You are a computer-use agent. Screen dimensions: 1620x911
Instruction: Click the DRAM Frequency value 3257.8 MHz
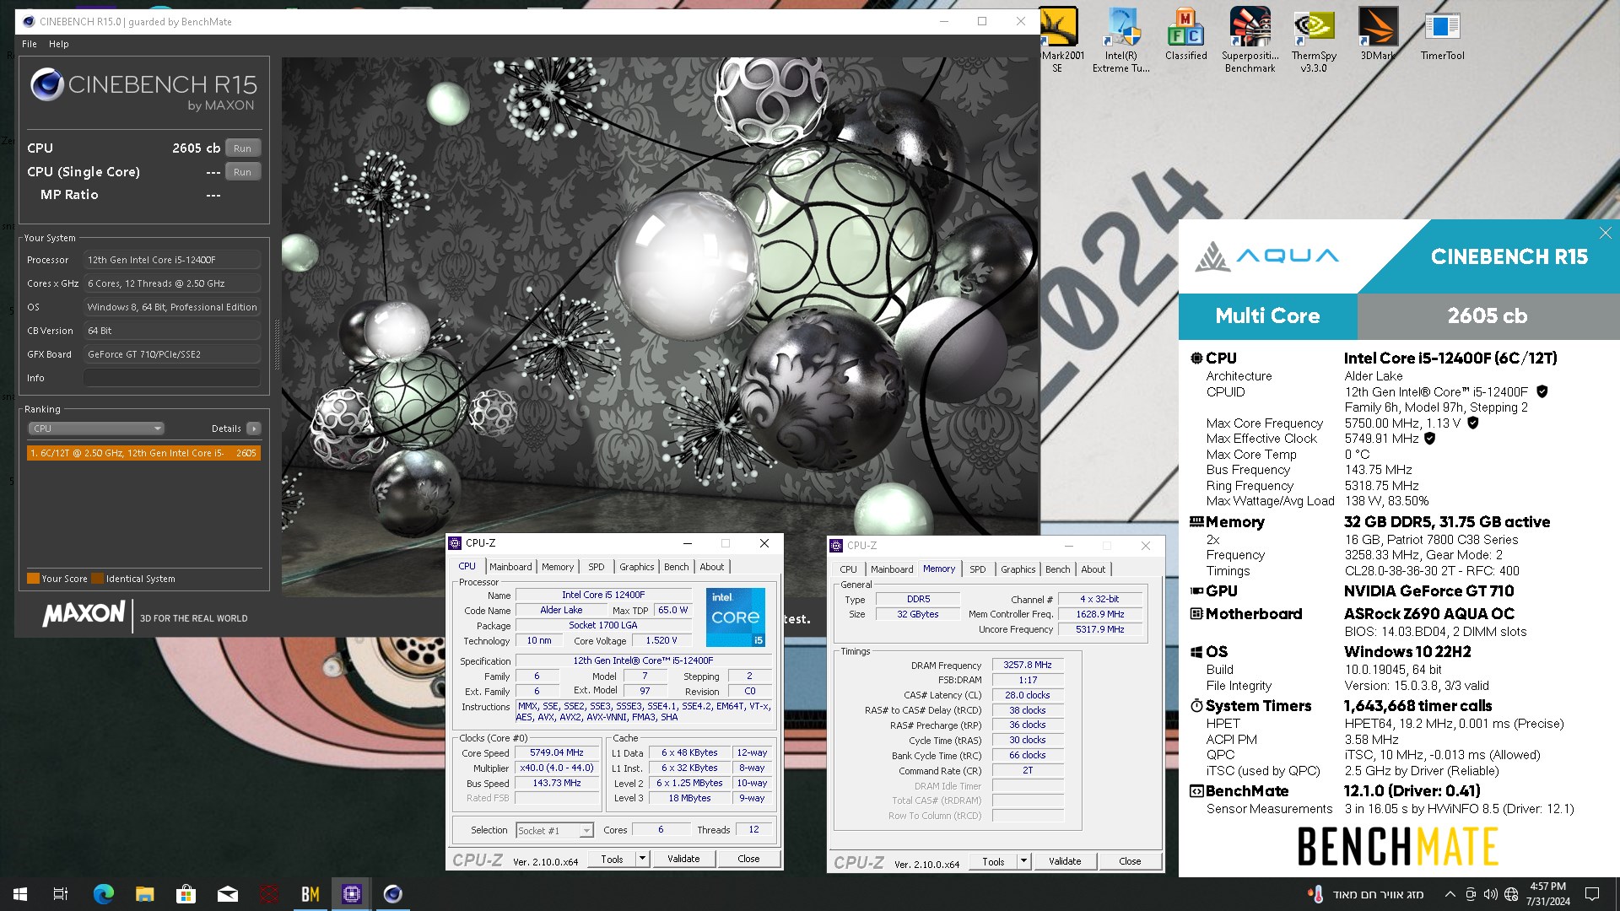click(x=1028, y=665)
